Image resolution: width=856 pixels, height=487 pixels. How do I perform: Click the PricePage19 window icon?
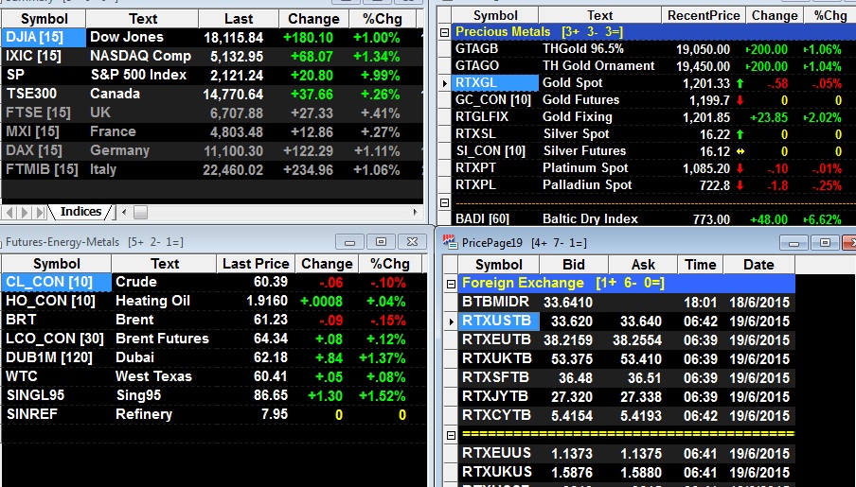point(449,241)
